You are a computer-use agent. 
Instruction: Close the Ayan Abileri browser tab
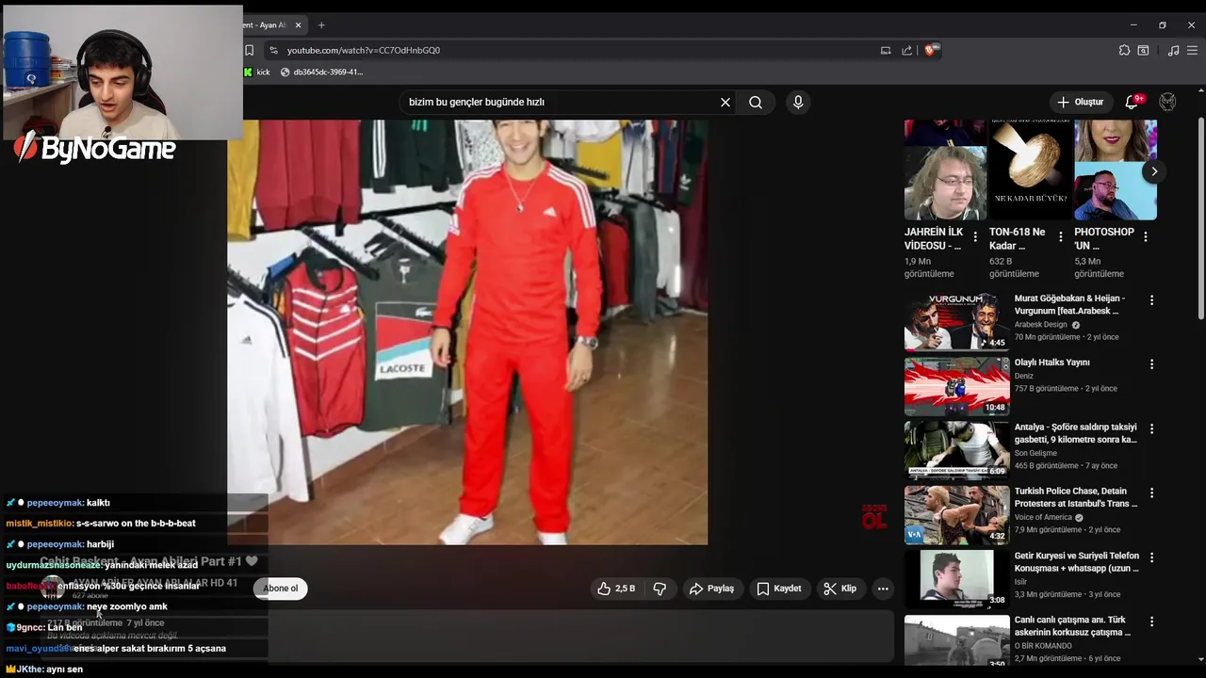298,25
